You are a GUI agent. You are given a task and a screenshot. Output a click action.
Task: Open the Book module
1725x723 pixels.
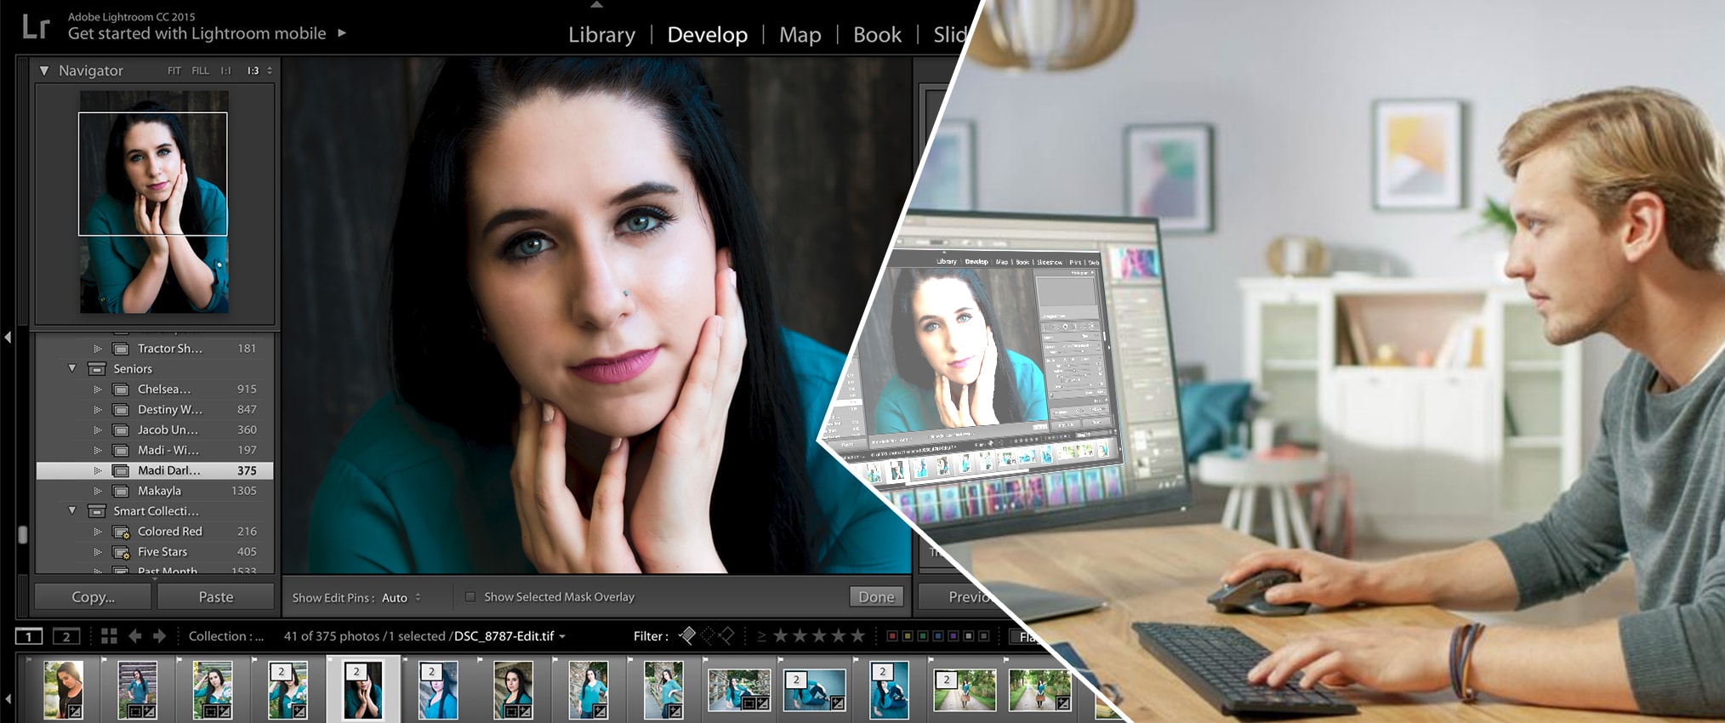(877, 35)
